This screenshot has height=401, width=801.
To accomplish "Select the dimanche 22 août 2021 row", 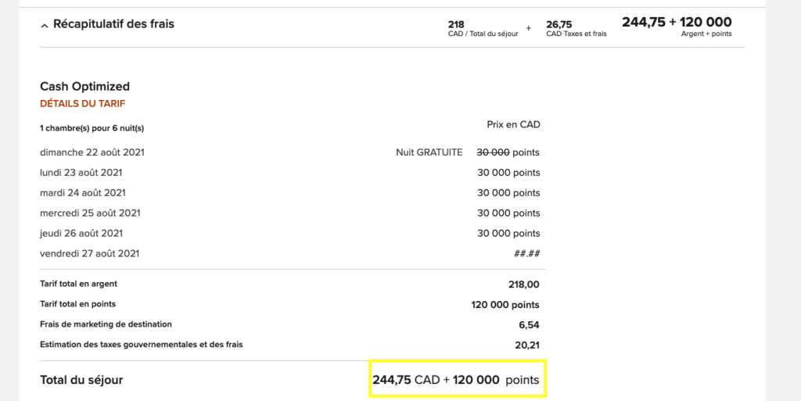I will [x=92, y=152].
